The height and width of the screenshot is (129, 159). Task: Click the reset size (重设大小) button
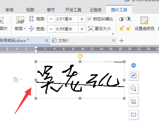pos(99,29)
